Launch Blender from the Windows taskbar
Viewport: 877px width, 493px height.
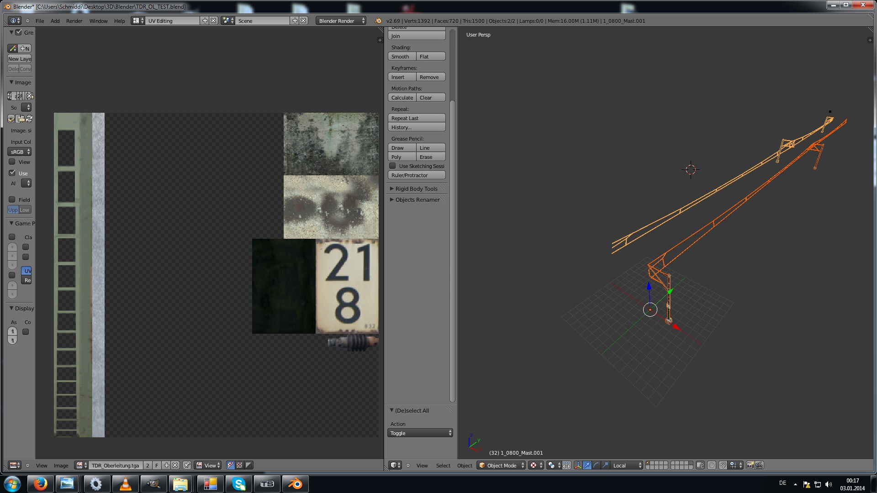pos(295,484)
